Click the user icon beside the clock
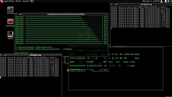Image resolution: width=172 pixels, height=97 pixels. [162, 1]
